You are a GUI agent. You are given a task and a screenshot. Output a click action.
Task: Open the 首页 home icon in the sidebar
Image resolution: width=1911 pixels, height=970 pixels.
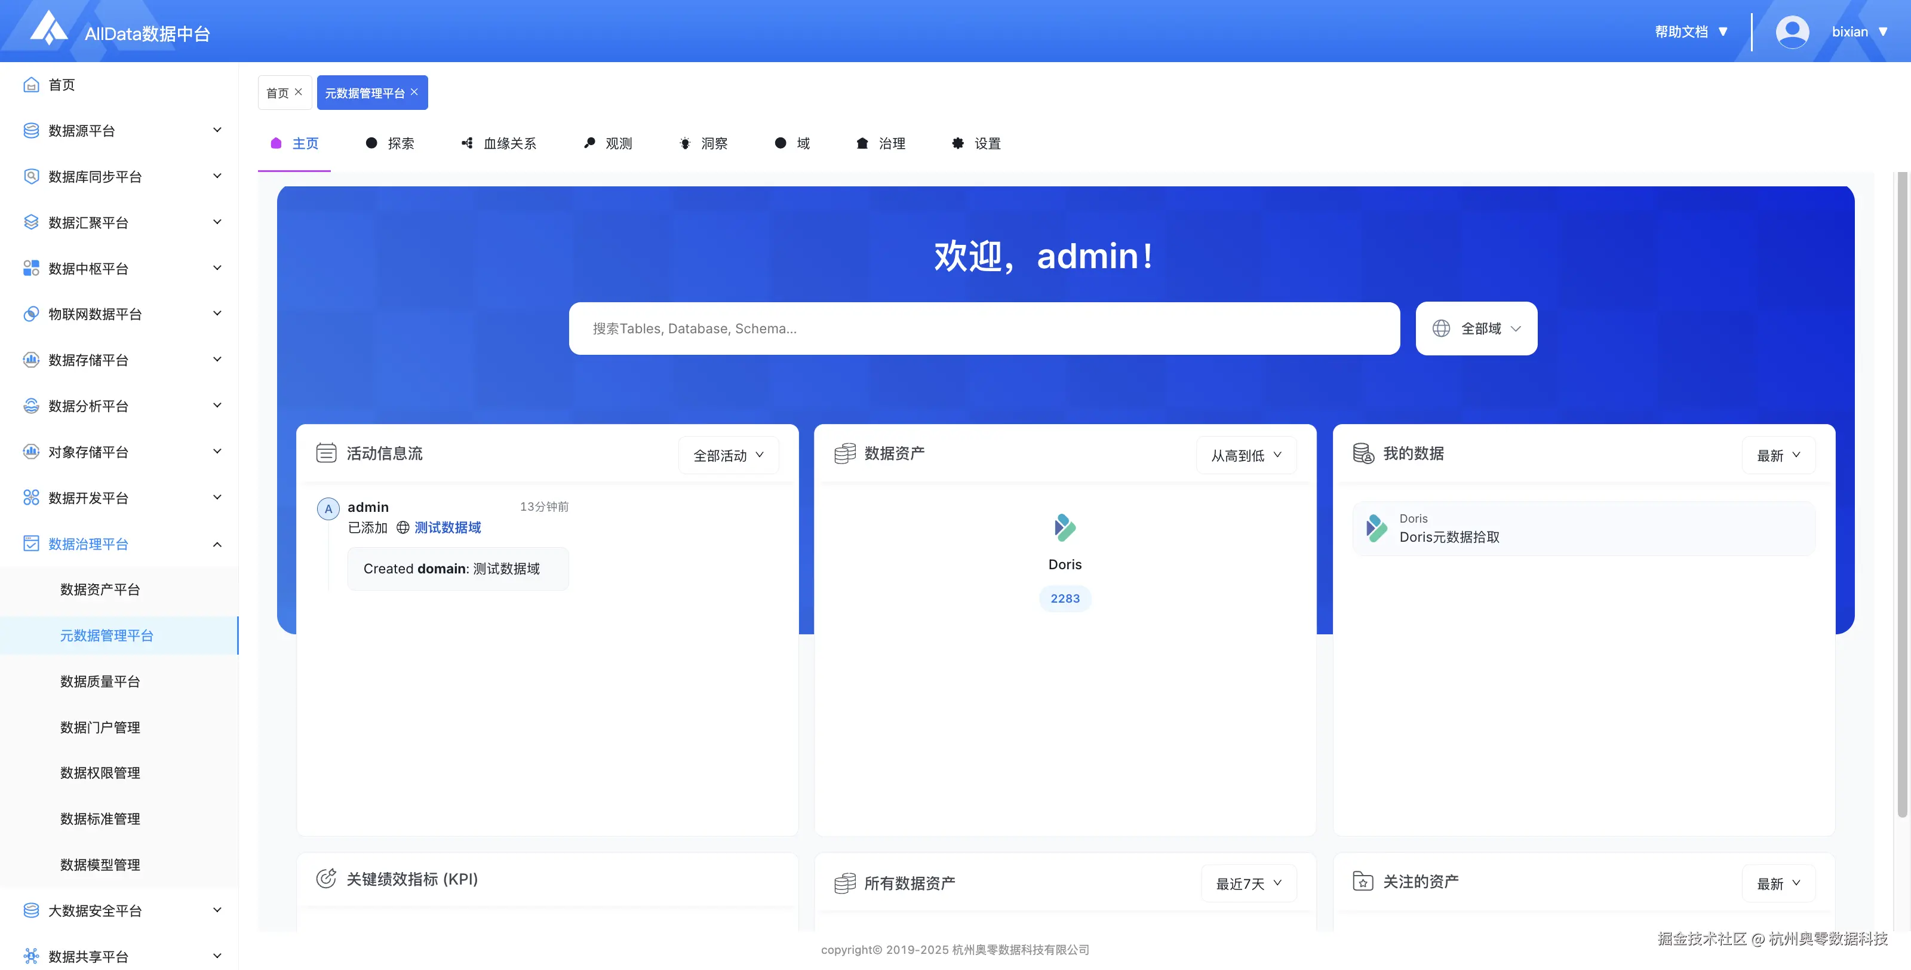(x=30, y=85)
